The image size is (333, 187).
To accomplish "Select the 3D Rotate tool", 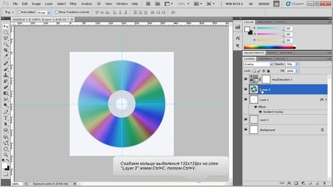I will (x=6, y=137).
